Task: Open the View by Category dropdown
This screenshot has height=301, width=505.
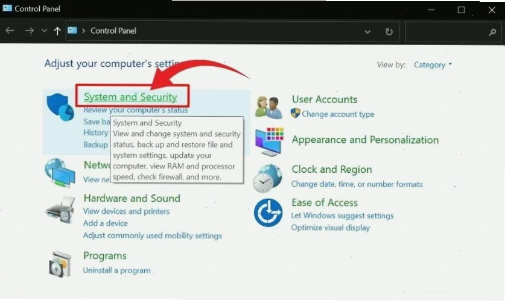Action: (x=433, y=64)
